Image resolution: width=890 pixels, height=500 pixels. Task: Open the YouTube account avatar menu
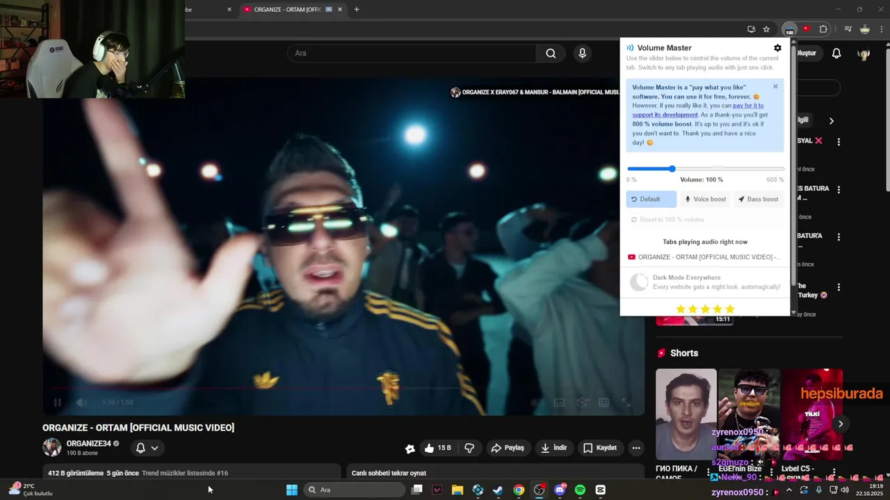tap(864, 53)
